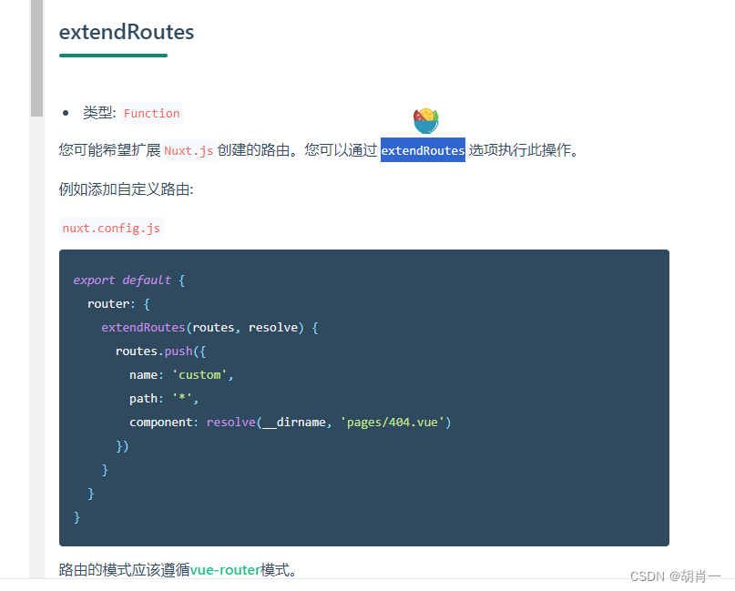Click the 类型: label in bullet
This screenshot has height=591, width=735.
click(x=99, y=113)
